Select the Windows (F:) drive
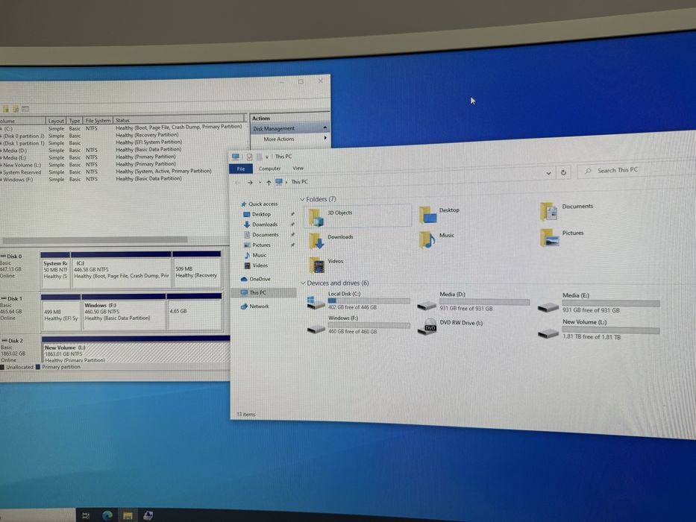 358,325
